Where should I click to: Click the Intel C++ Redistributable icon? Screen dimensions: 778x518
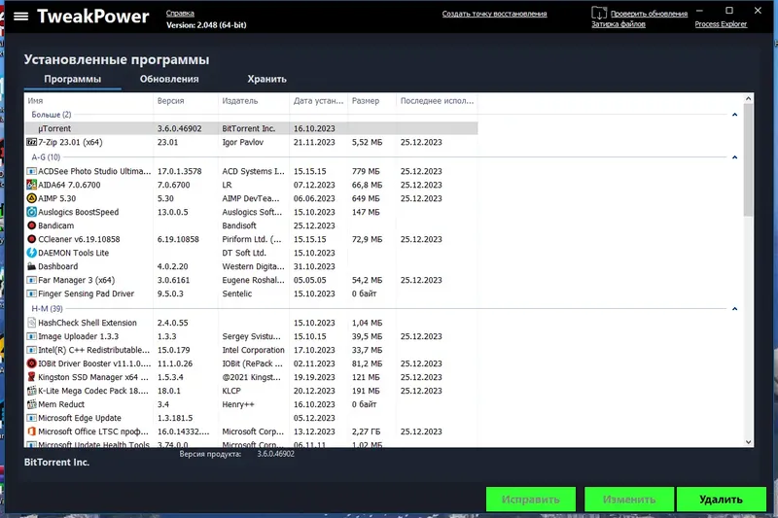31,350
